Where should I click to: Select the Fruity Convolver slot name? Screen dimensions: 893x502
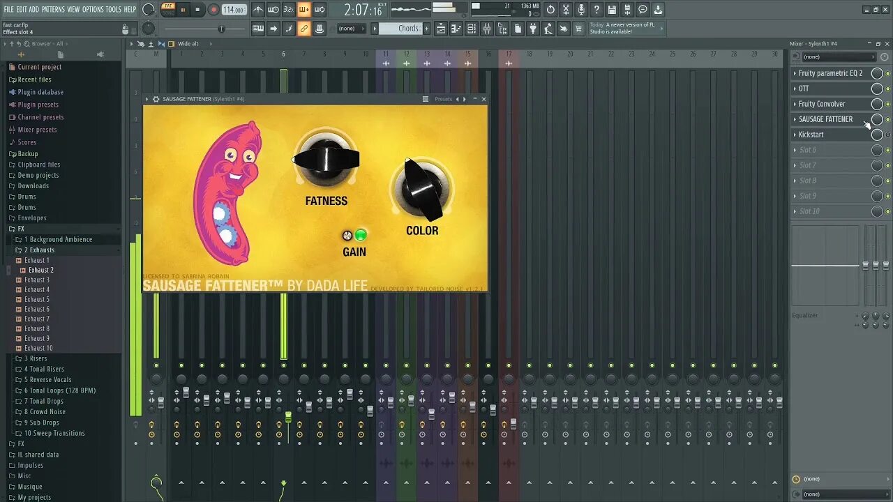pyautogui.click(x=822, y=104)
